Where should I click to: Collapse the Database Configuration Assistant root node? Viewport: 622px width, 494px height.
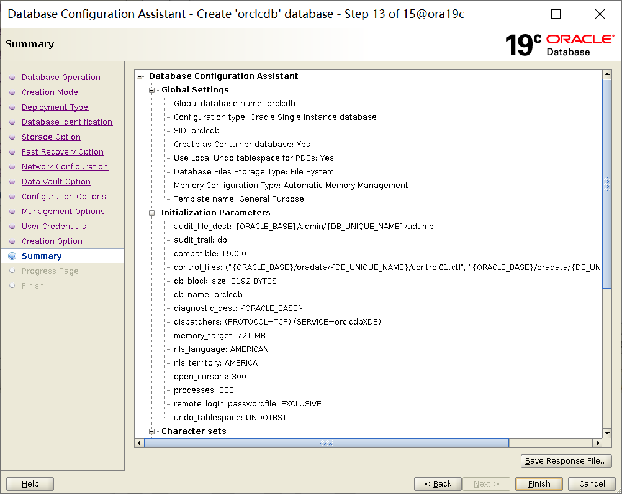click(x=140, y=76)
